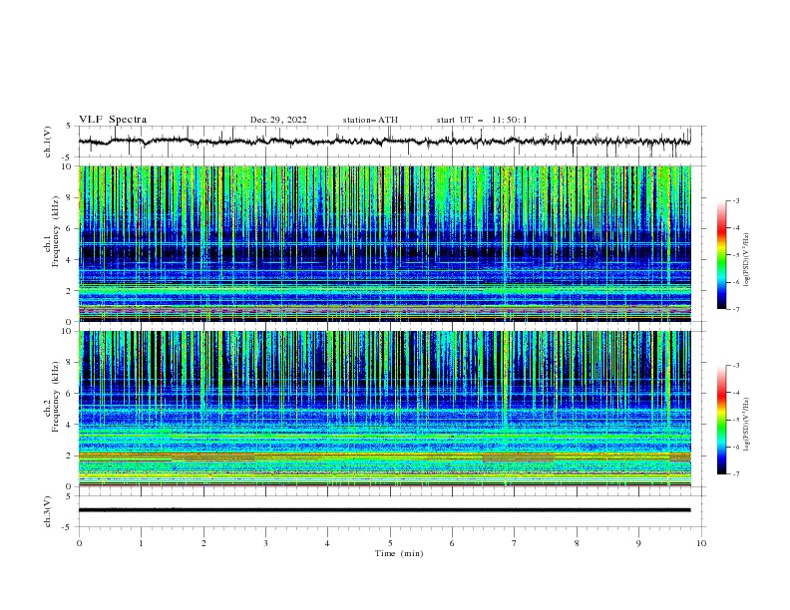790x610 pixels.
Task: Click the thick black ch.3 waveform trace
Action: [x=384, y=510]
